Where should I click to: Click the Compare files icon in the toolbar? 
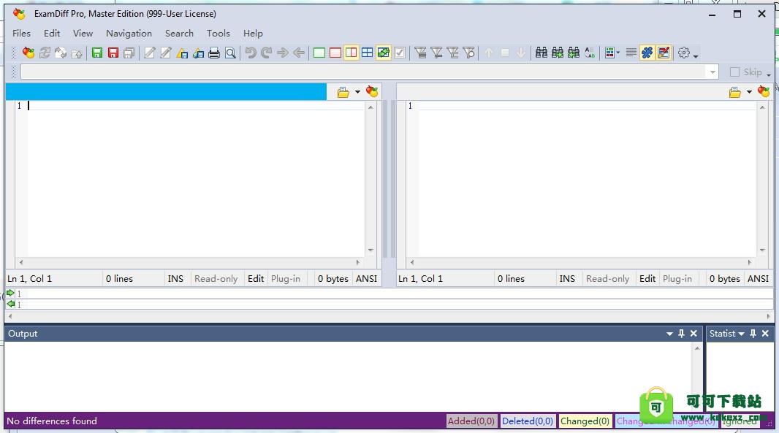click(x=28, y=53)
